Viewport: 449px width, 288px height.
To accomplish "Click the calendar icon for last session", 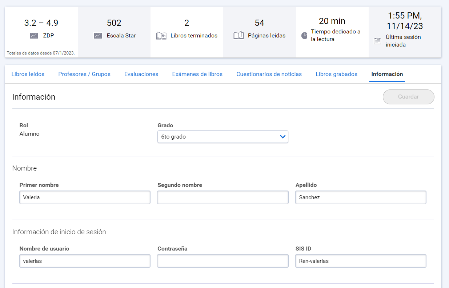I will pos(377,41).
